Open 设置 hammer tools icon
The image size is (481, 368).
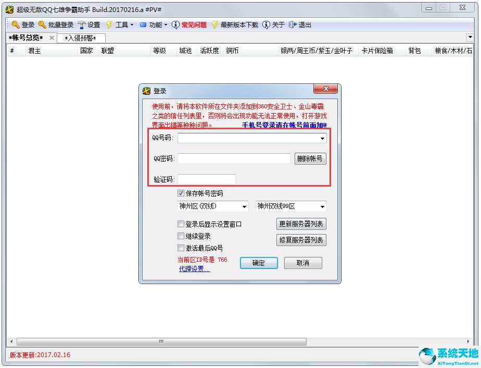coord(81,24)
